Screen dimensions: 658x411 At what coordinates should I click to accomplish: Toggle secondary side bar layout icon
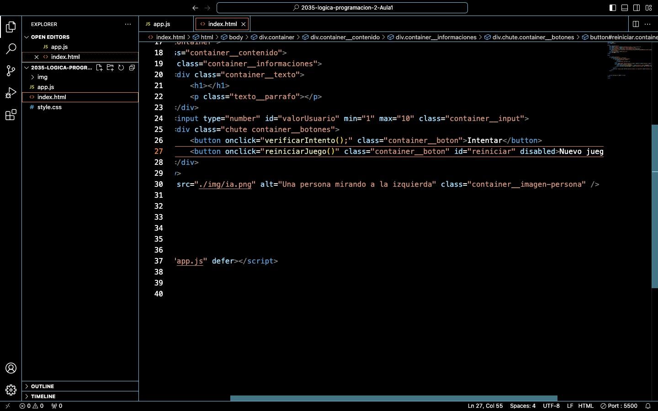tap(637, 8)
